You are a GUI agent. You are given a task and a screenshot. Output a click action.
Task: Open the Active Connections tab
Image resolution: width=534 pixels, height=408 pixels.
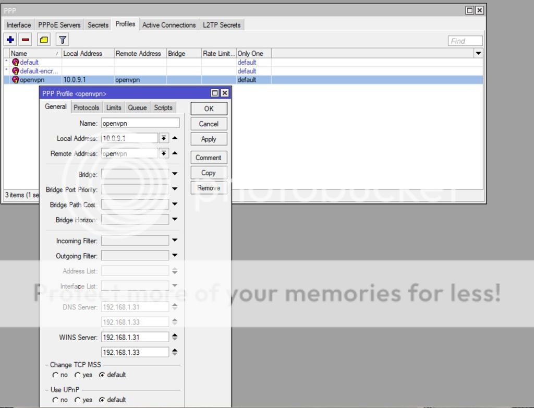coord(169,25)
